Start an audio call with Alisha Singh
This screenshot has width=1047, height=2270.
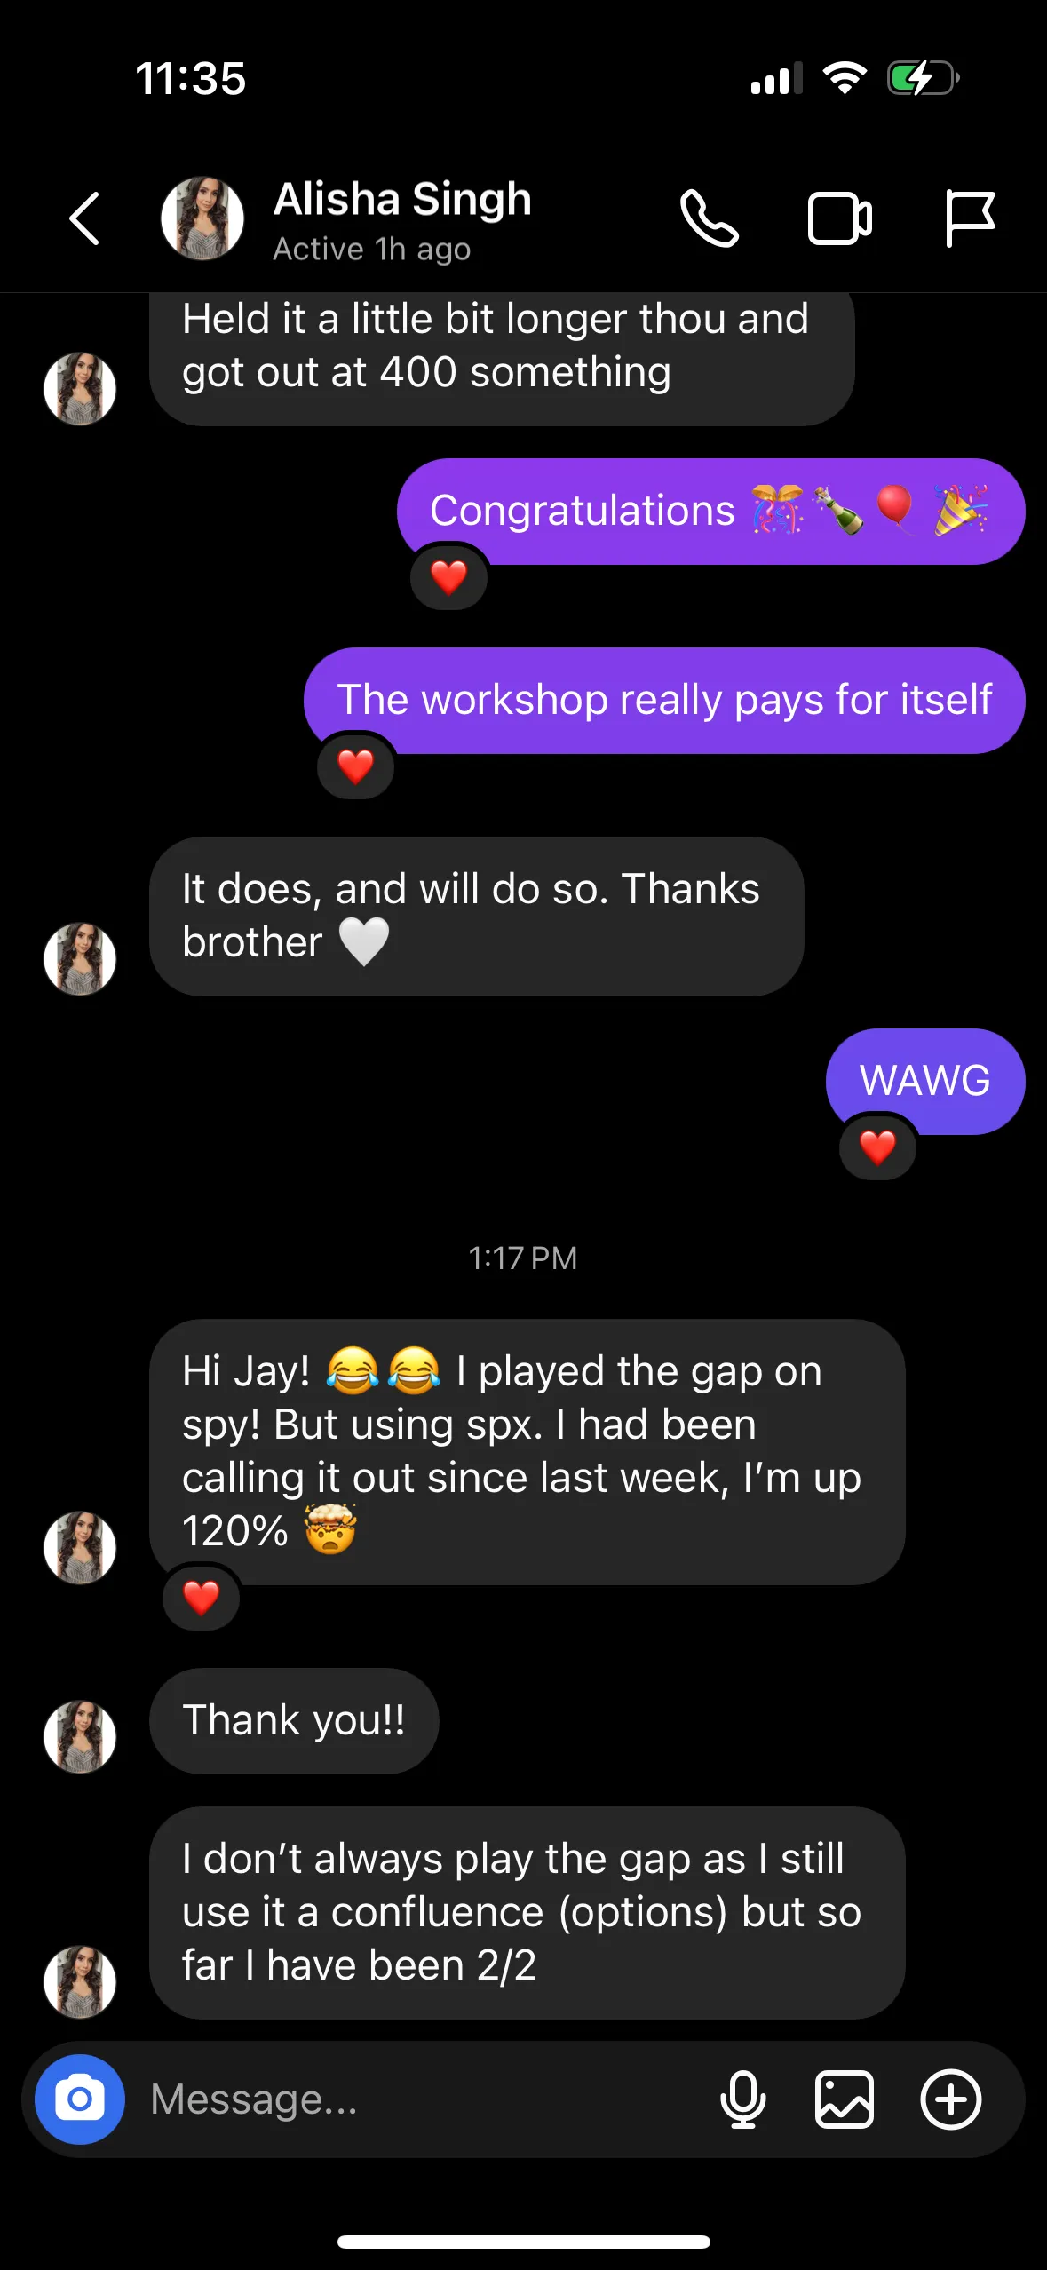[710, 218]
